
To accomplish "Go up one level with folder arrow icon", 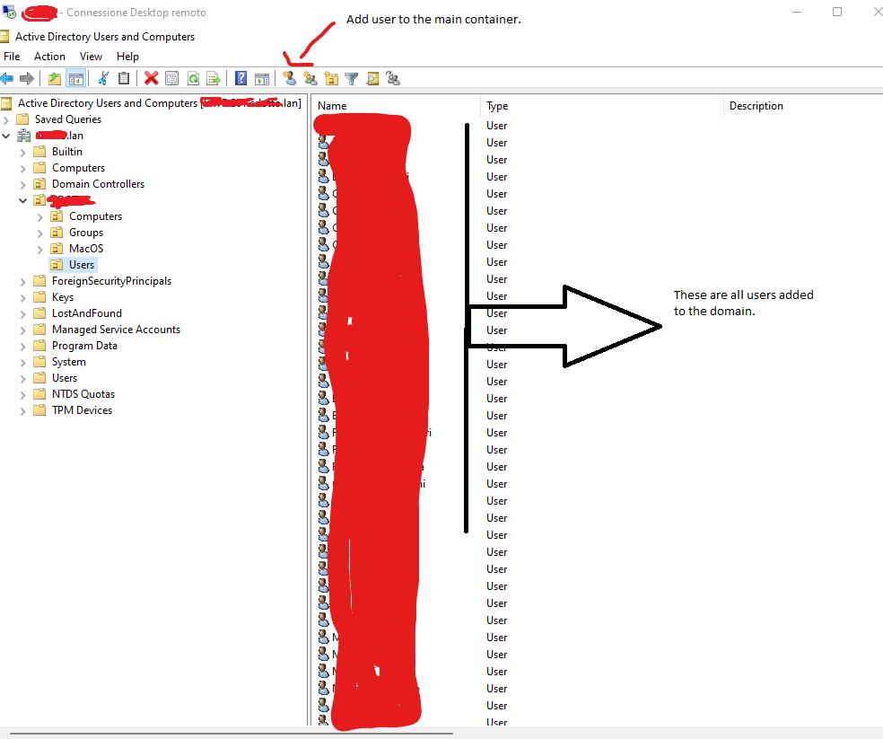I will click(56, 79).
